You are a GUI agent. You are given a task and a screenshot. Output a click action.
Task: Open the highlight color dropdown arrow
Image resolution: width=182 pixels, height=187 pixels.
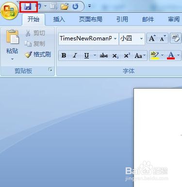coord(162,56)
